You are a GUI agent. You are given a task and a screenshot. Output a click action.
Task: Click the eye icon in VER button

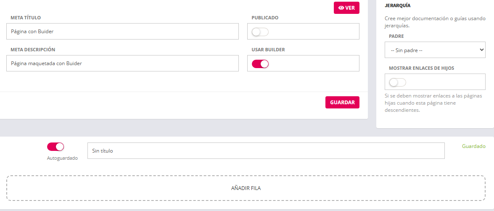pyautogui.click(x=341, y=8)
